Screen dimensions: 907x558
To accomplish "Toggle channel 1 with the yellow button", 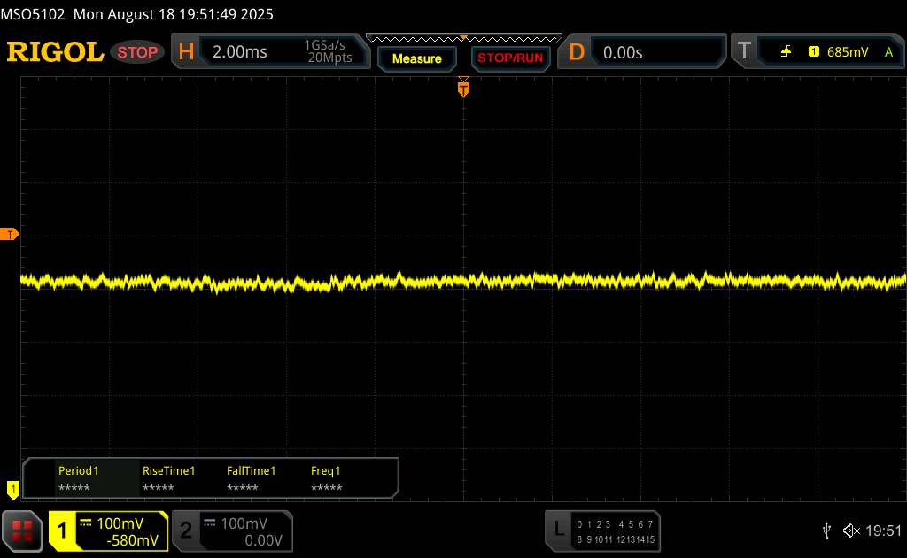I will (x=63, y=531).
